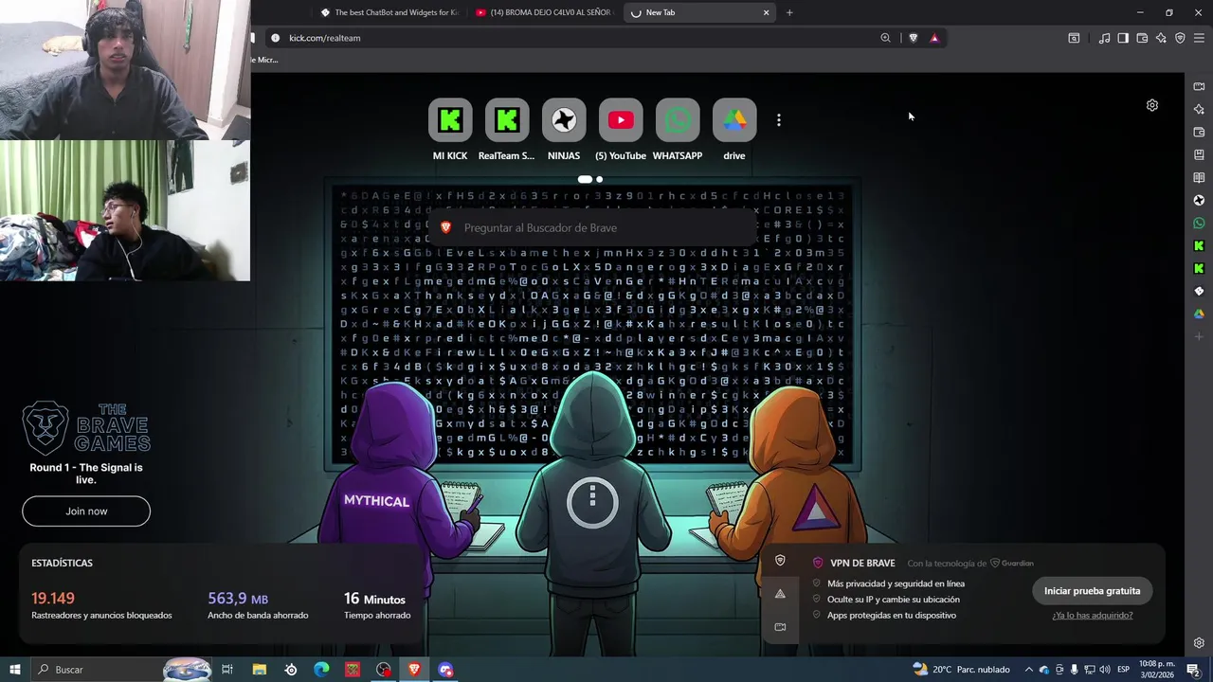This screenshot has height=682, width=1213.
Task: Click the ¿Ya lo has adquirido? link
Action: coord(1092,616)
